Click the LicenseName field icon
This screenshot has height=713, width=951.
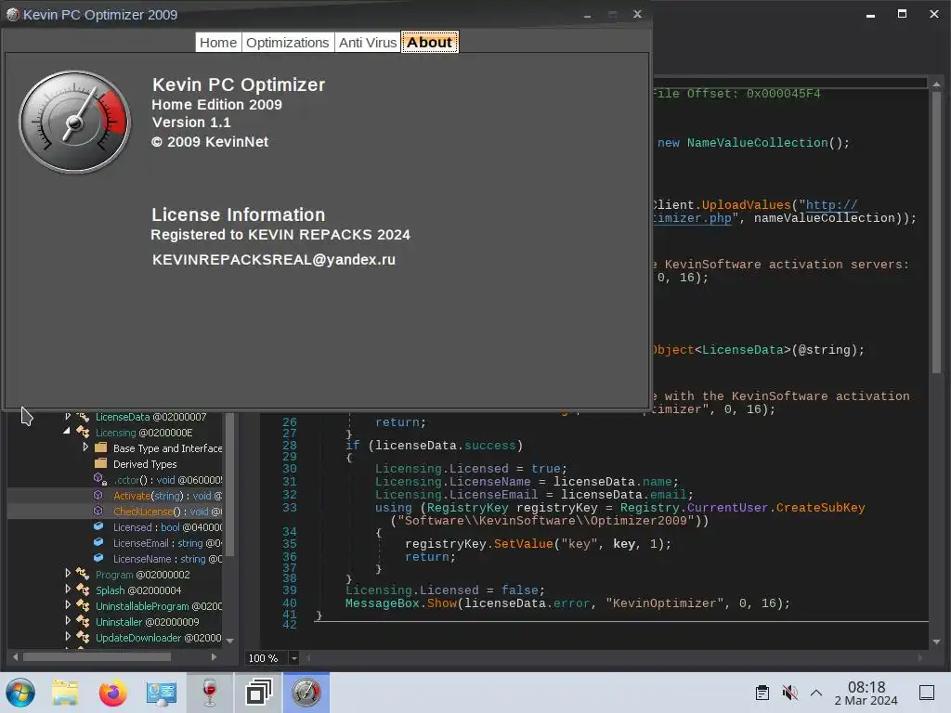[98, 558]
